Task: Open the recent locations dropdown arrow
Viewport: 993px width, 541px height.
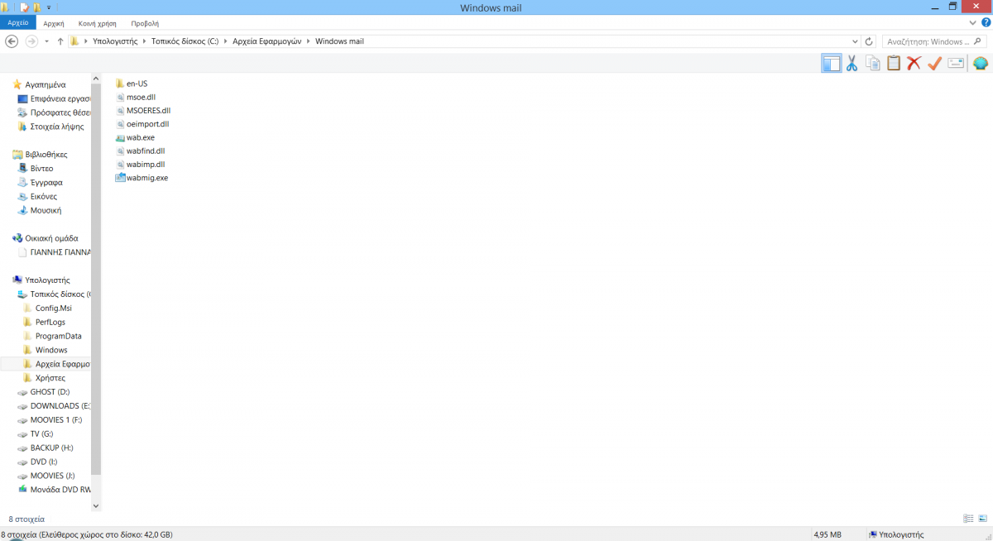Action: tap(46, 41)
